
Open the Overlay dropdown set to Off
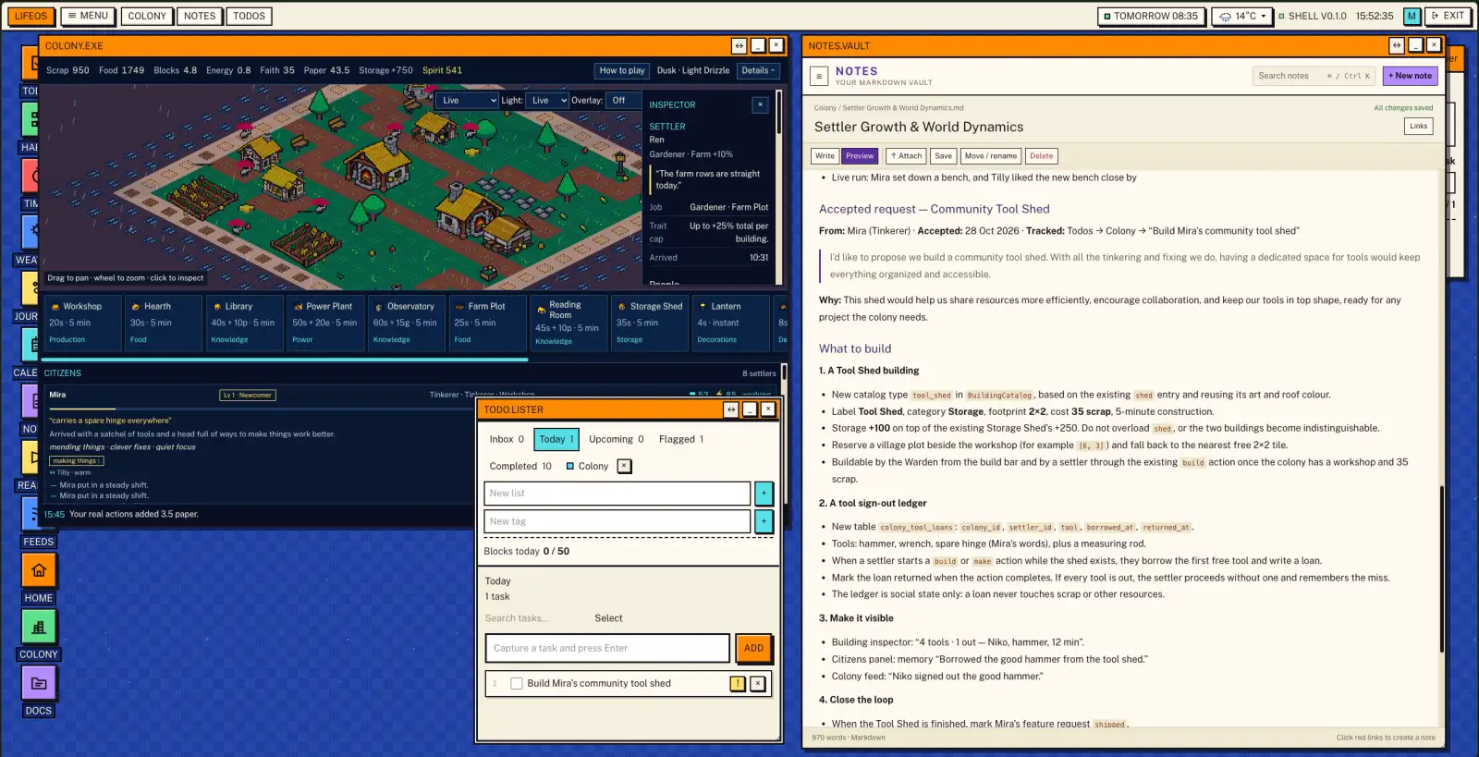pyautogui.click(x=623, y=100)
